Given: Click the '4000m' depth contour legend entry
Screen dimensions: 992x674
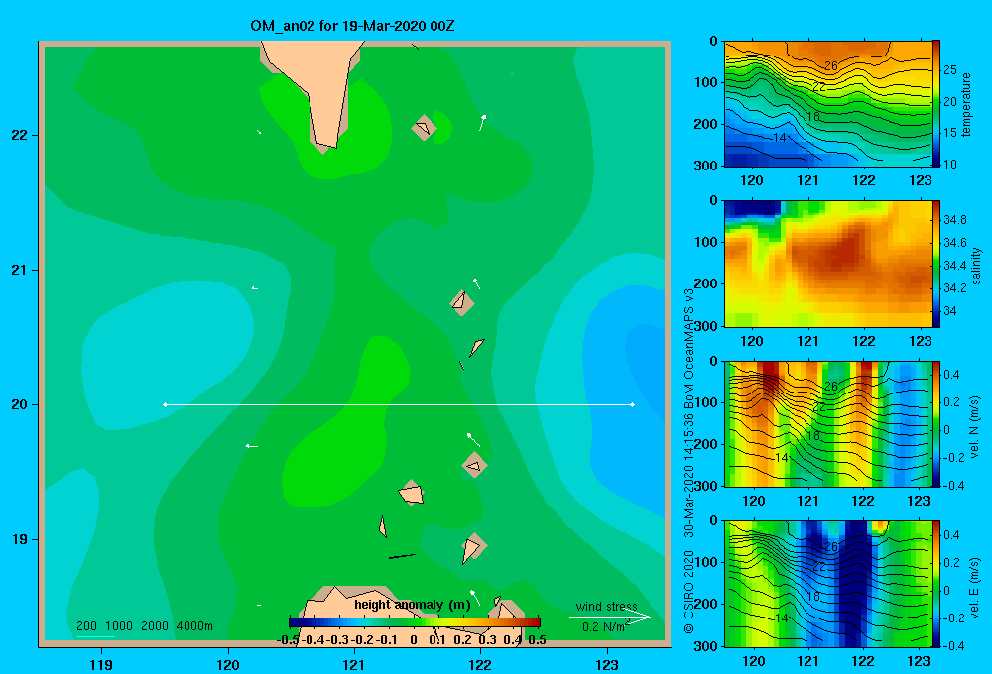Looking at the screenshot, I should 194,626.
